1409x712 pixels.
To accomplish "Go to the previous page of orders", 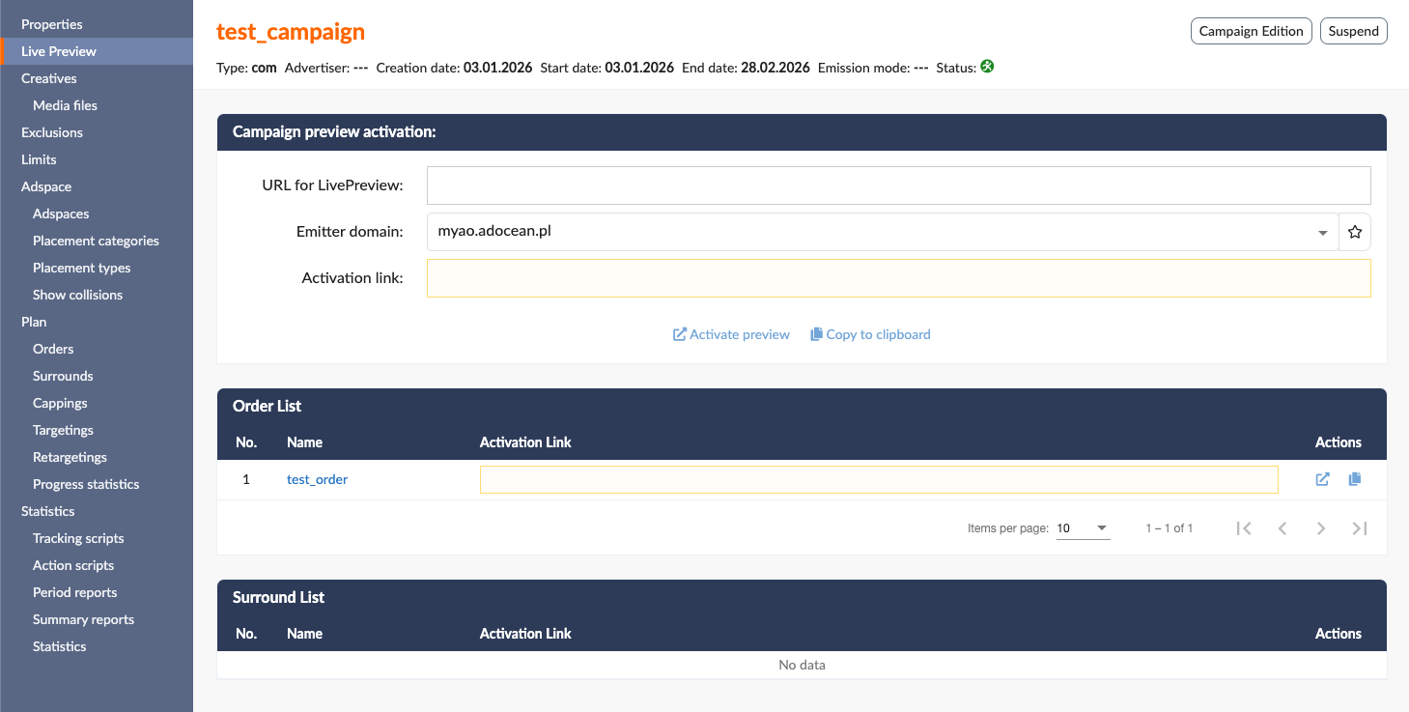I will [1282, 528].
